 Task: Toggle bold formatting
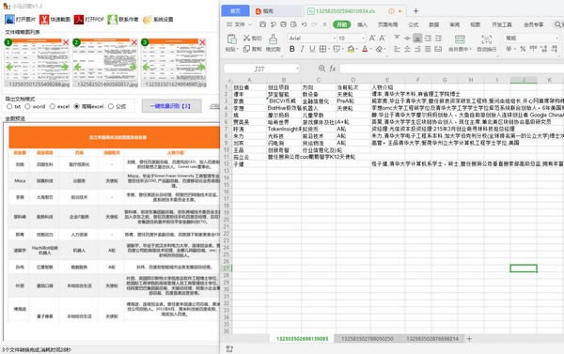point(292,49)
